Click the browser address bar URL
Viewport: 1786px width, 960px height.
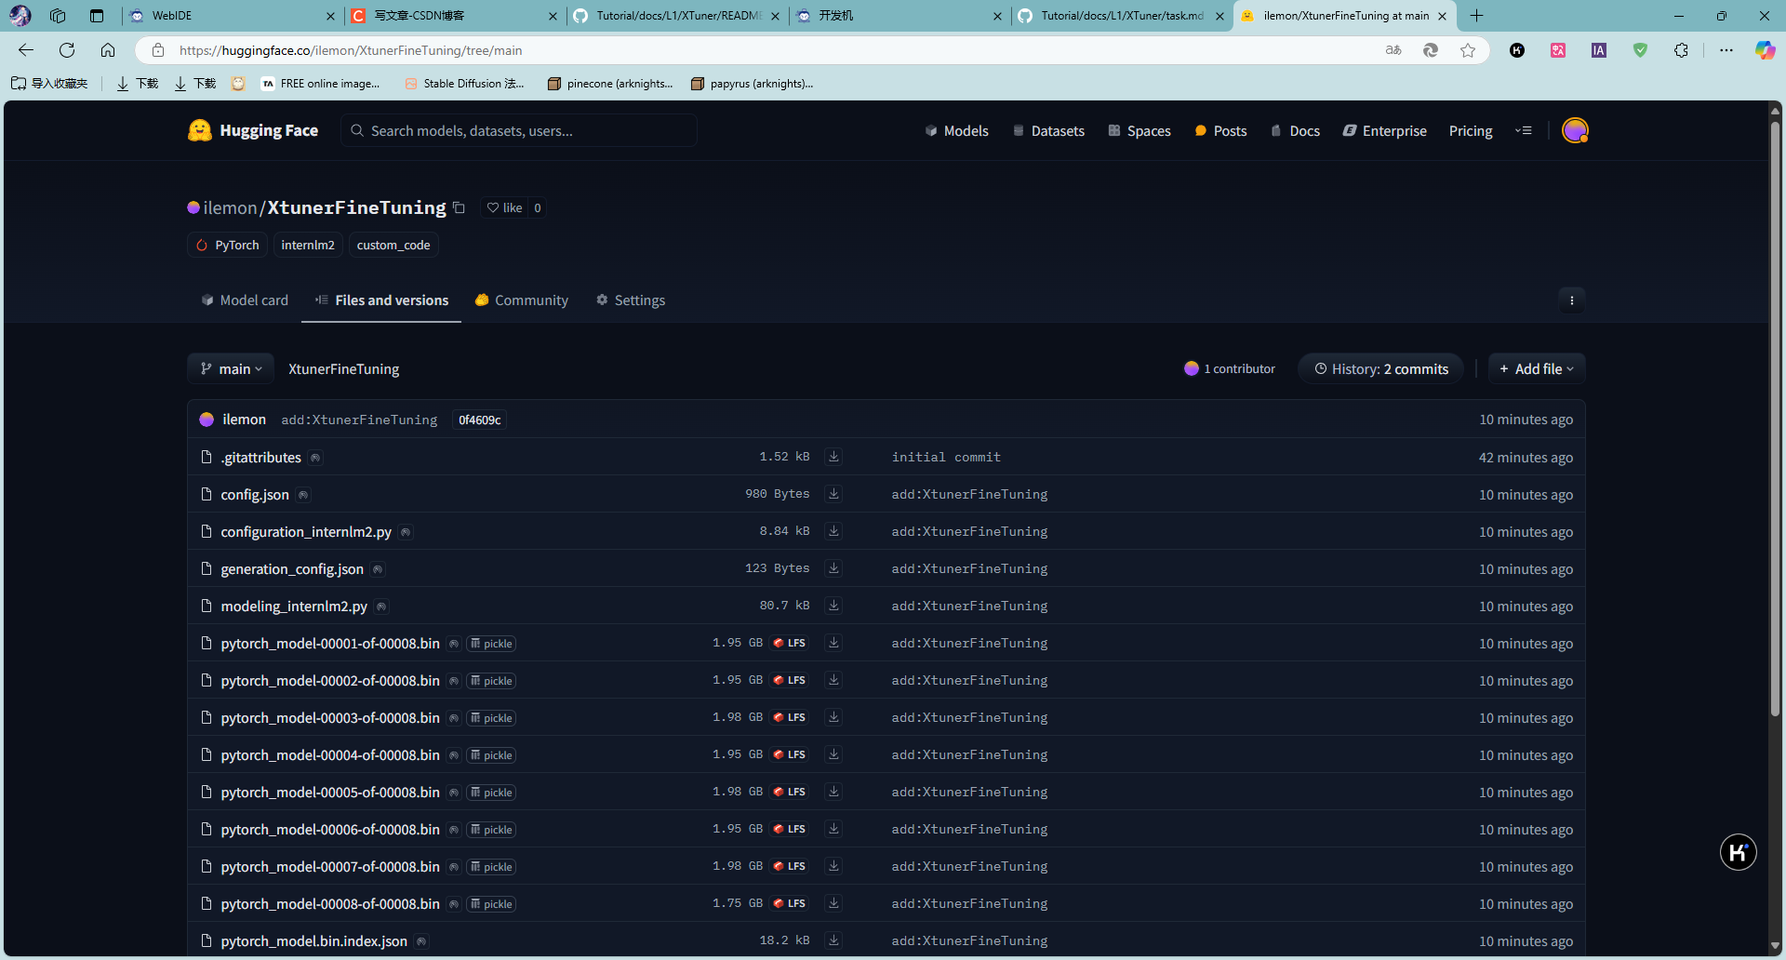[351, 50]
